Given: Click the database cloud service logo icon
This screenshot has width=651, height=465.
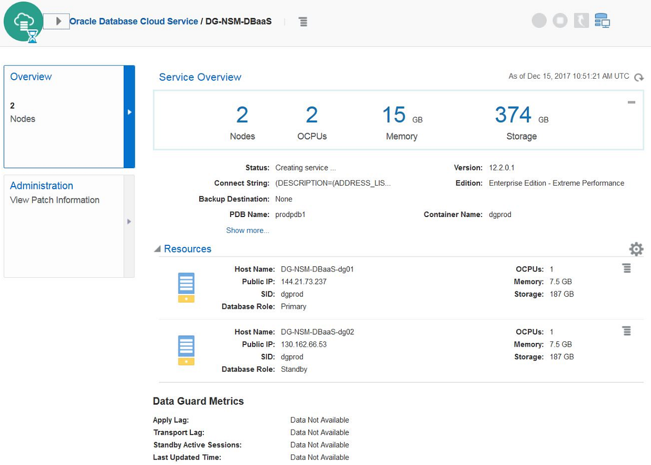Looking at the screenshot, I should click(x=23, y=22).
